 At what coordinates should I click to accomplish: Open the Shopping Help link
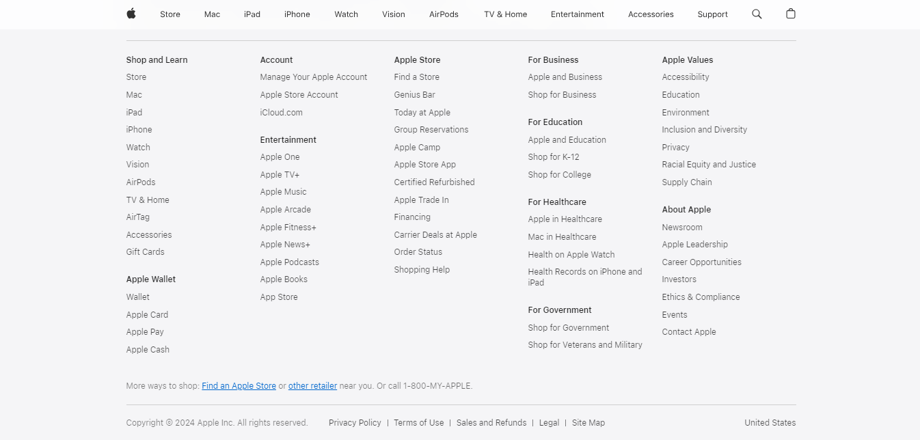coord(422,270)
